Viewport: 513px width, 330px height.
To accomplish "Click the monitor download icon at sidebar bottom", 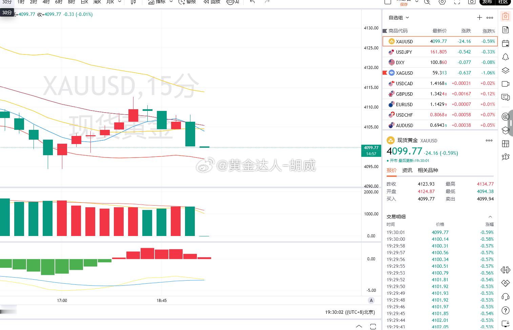I will tap(505, 324).
